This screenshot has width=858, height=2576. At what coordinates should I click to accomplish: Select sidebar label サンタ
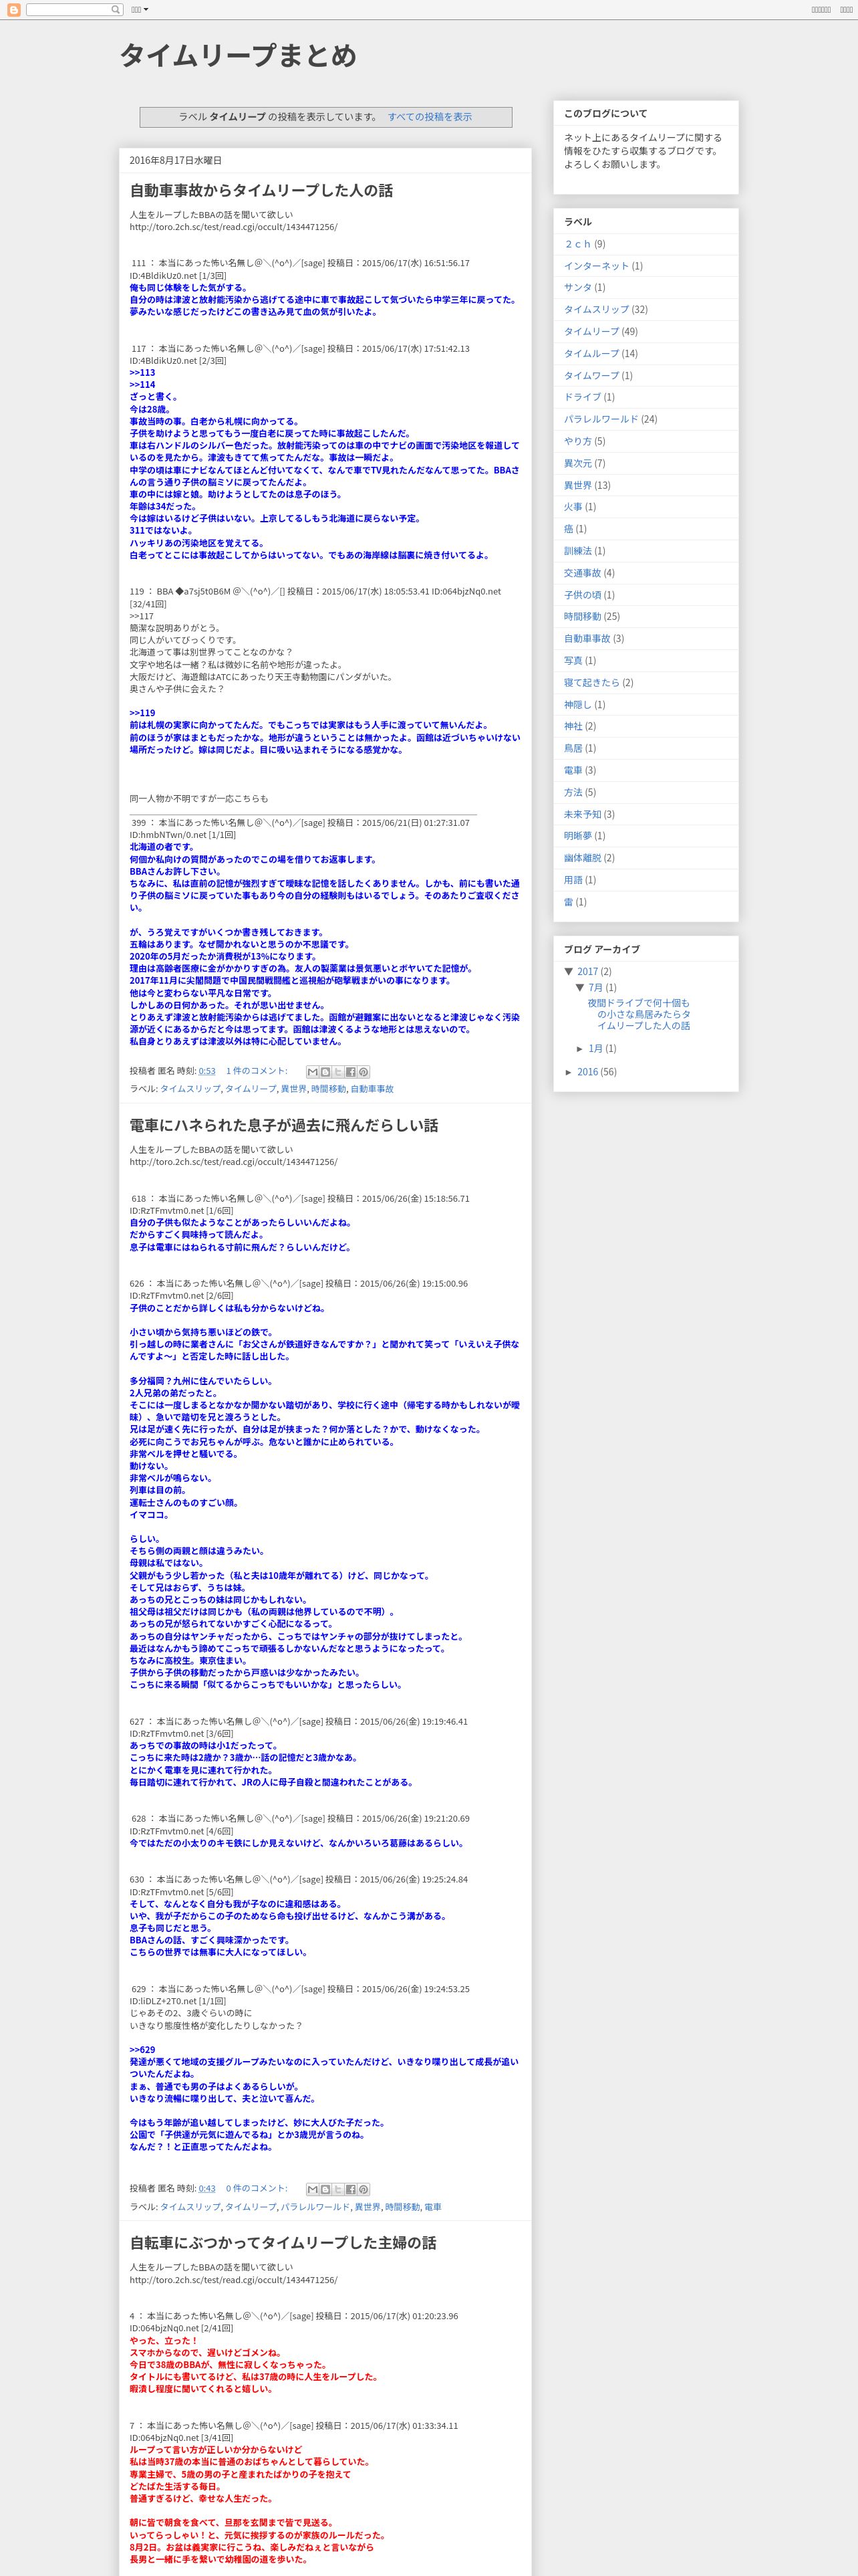577,288
